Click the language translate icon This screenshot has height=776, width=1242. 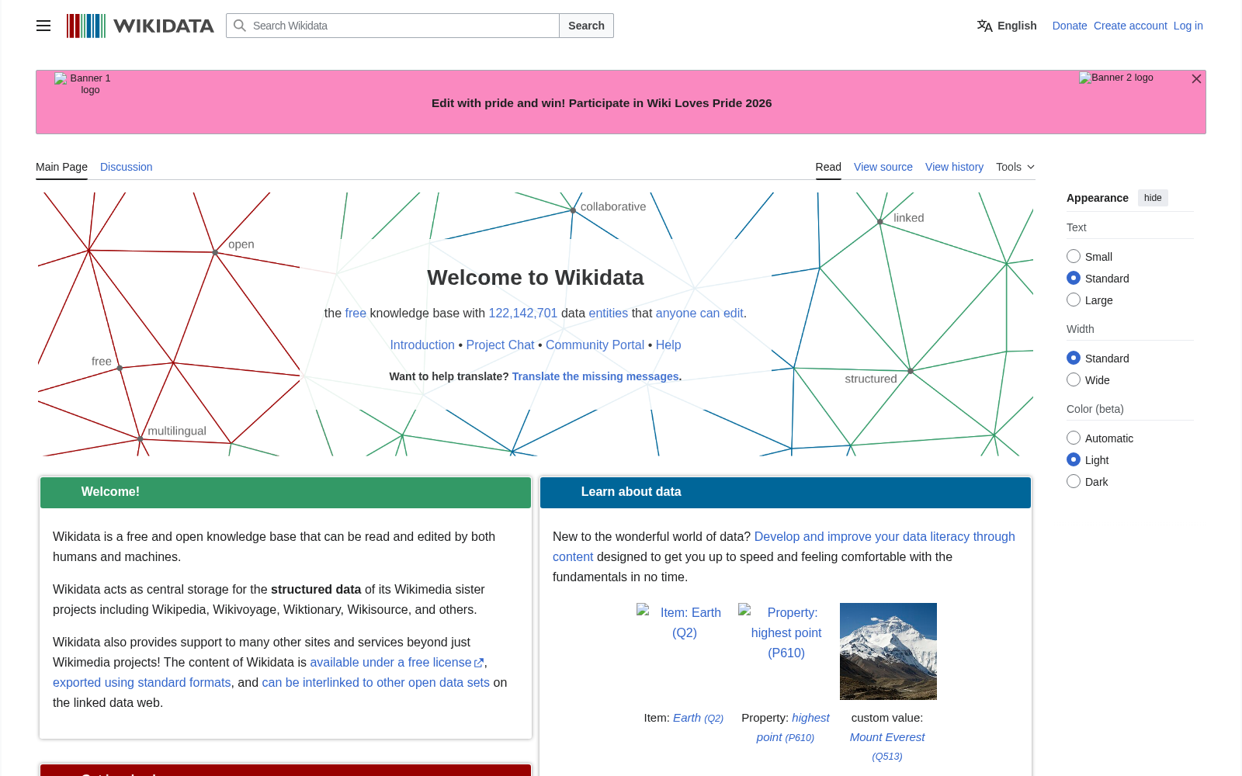tap(984, 26)
